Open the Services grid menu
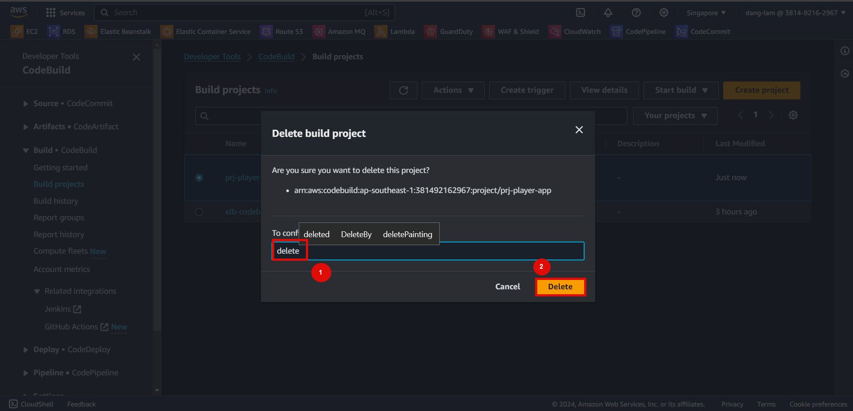This screenshot has width=853, height=411. pos(65,12)
